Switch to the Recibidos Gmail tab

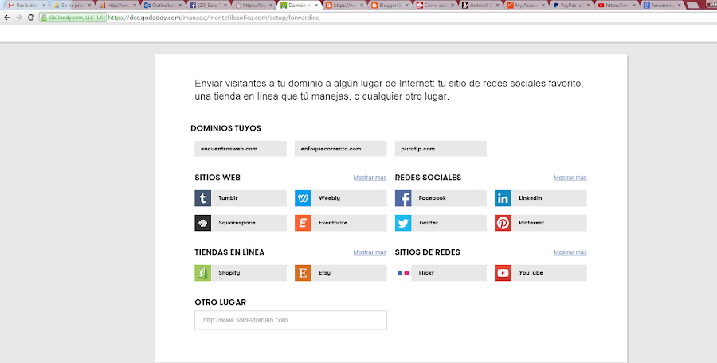27,6
